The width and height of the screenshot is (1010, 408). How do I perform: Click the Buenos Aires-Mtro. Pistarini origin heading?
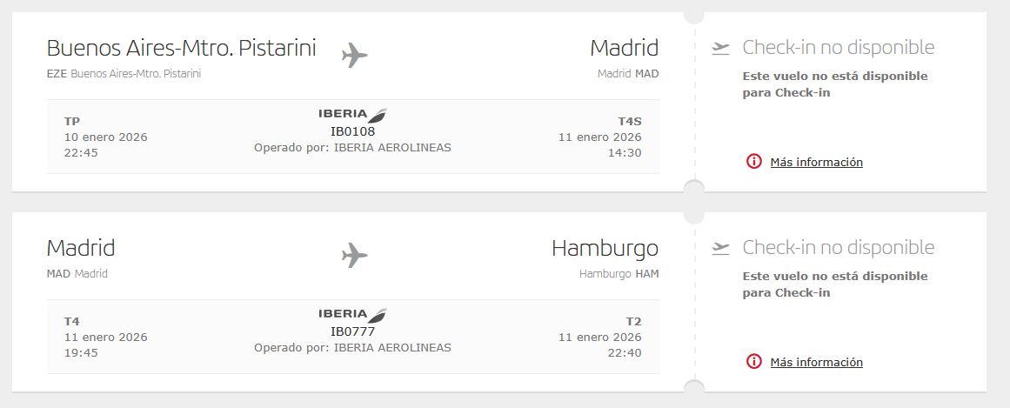tap(181, 47)
